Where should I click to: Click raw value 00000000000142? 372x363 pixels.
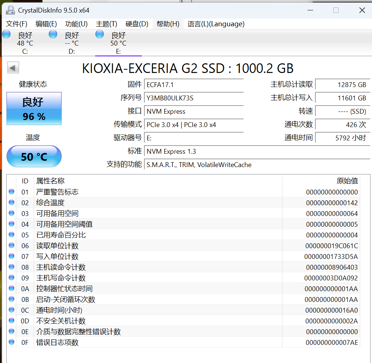[x=332, y=203]
